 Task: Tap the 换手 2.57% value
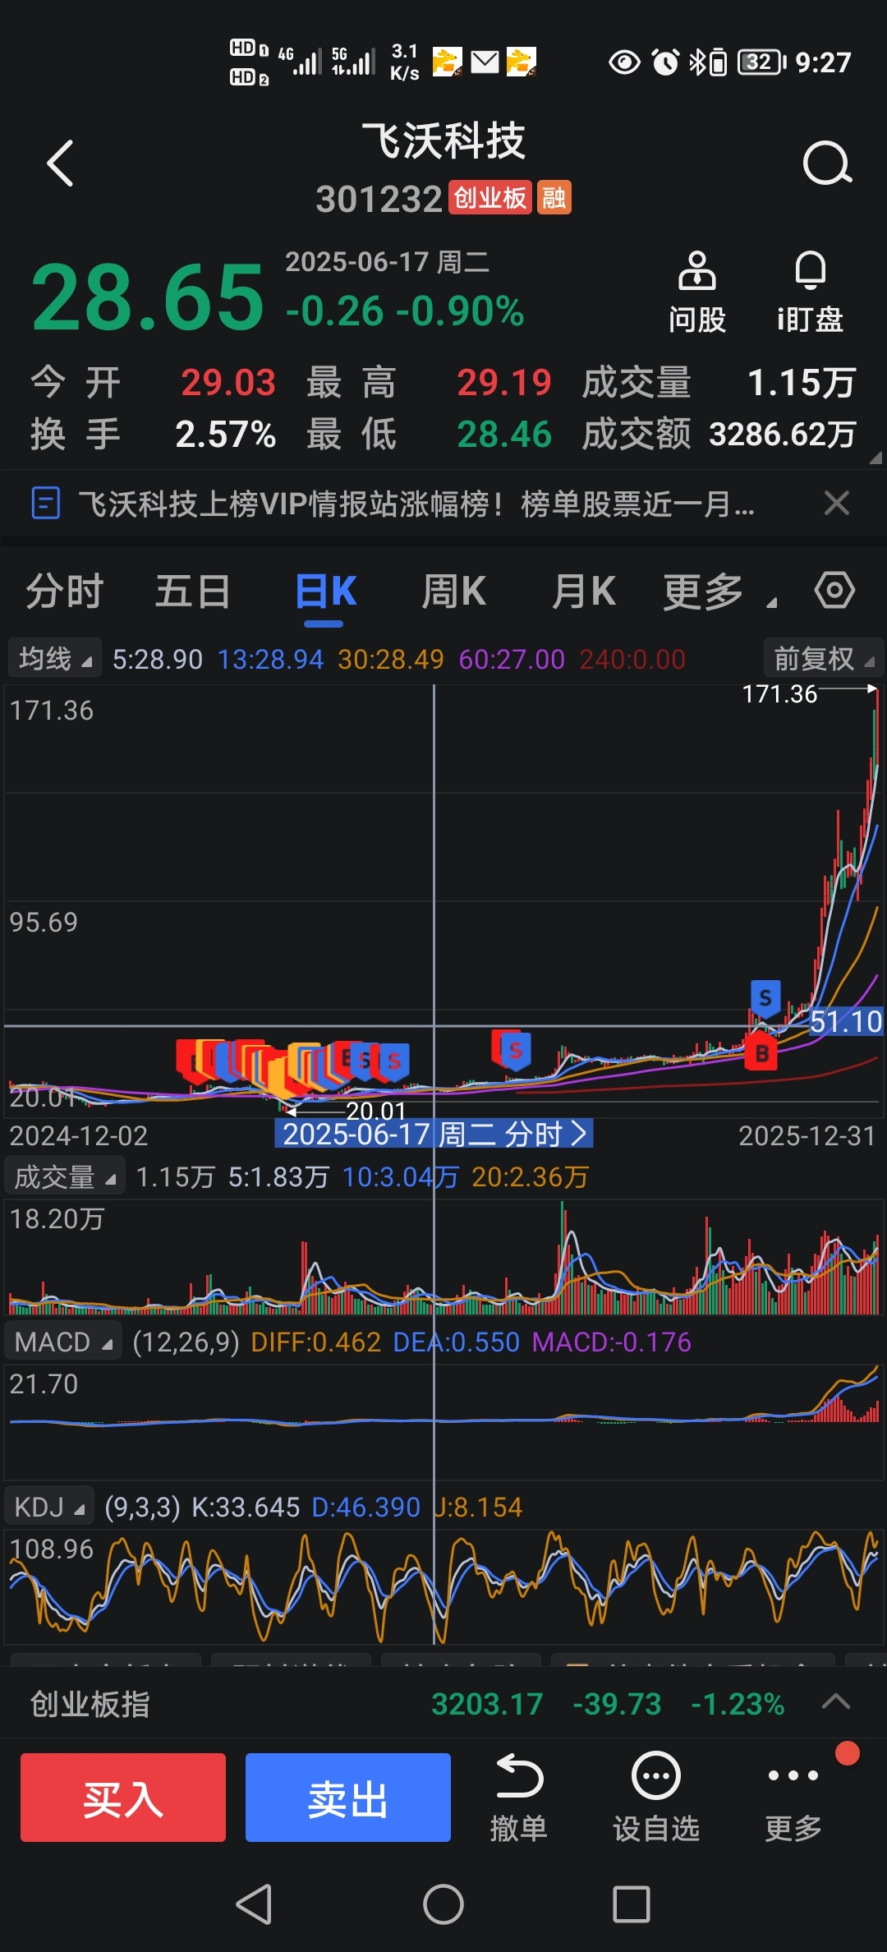[225, 435]
